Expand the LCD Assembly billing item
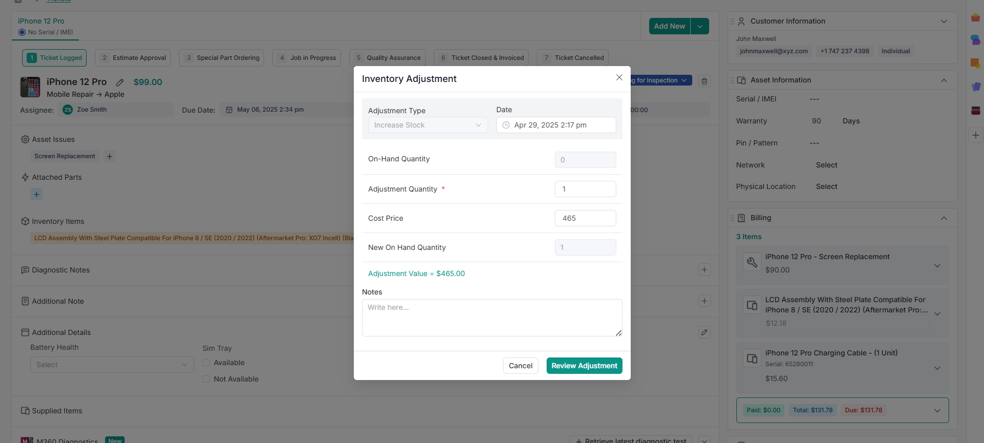This screenshot has width=984, height=443. tap(937, 314)
